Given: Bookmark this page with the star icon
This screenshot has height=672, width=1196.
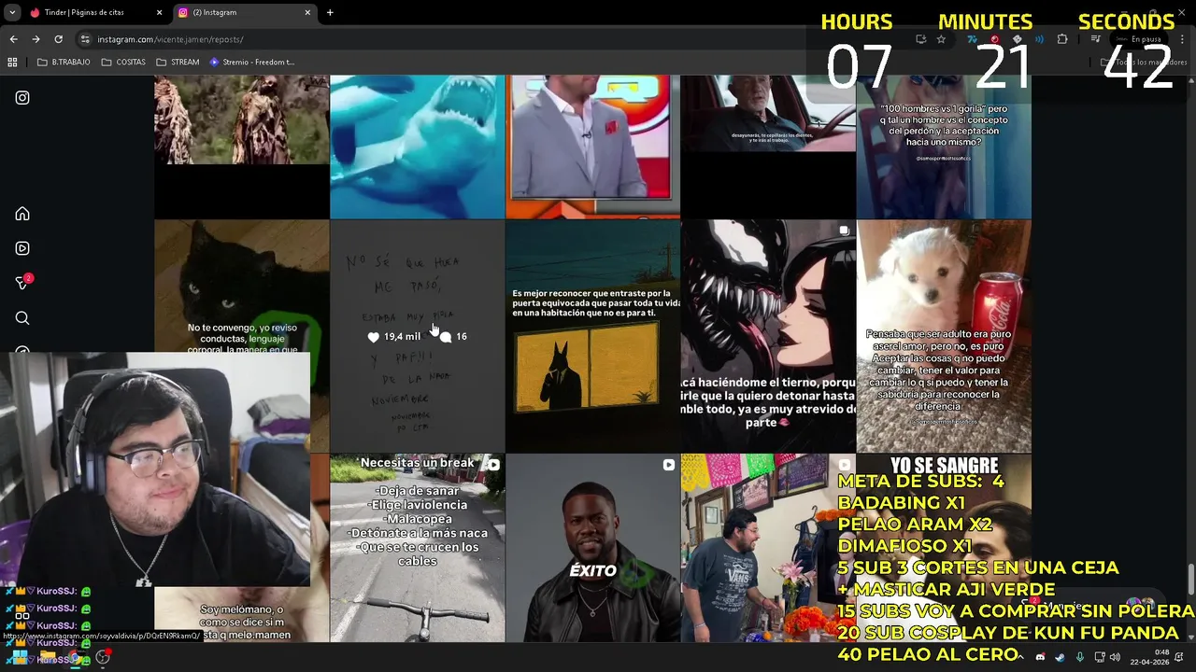Looking at the screenshot, I should point(941,39).
